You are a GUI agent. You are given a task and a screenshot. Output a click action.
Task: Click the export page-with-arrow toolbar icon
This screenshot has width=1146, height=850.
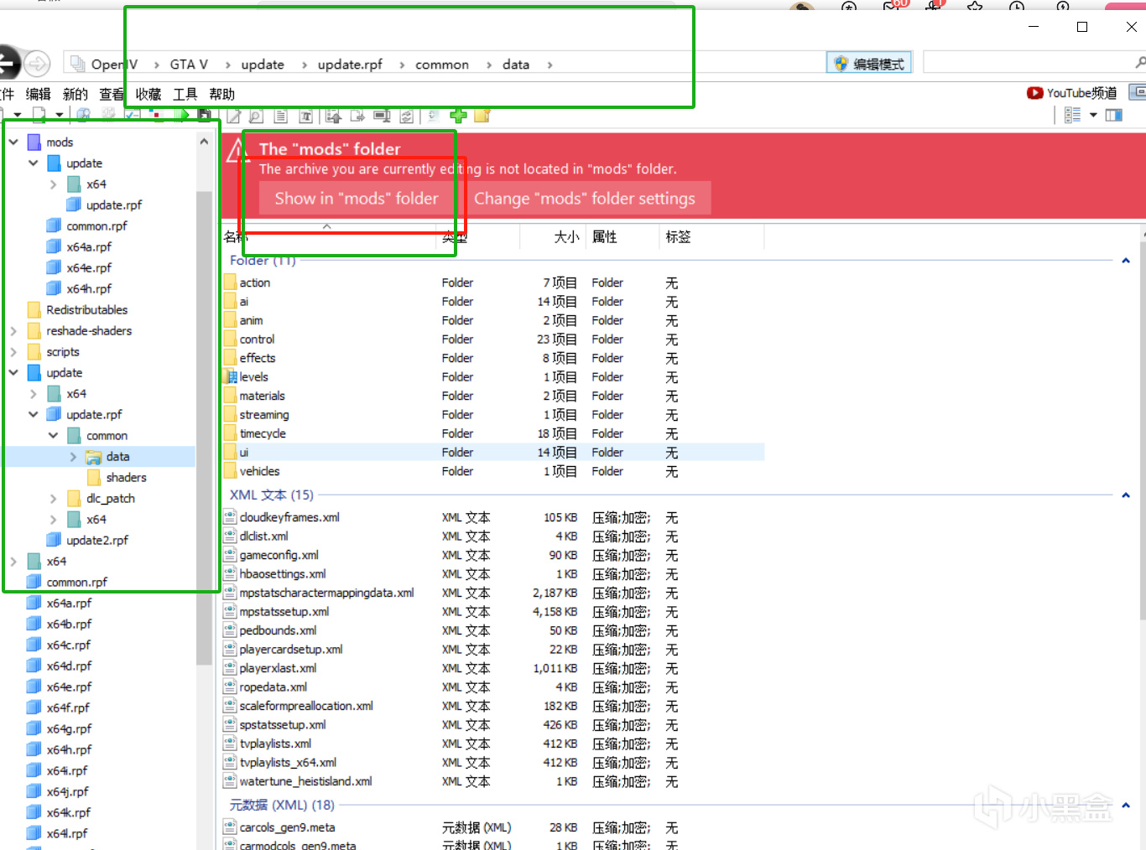(x=357, y=116)
